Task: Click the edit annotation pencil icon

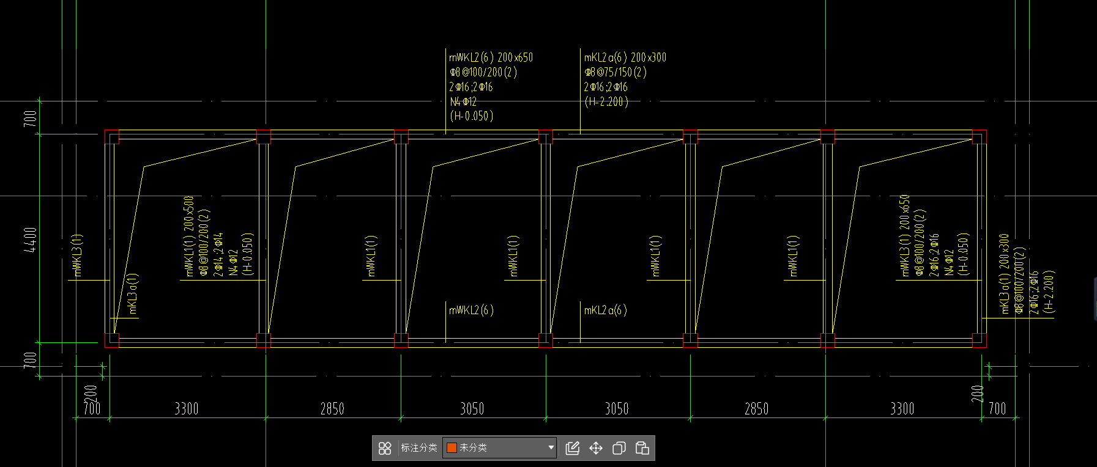Action: click(573, 448)
